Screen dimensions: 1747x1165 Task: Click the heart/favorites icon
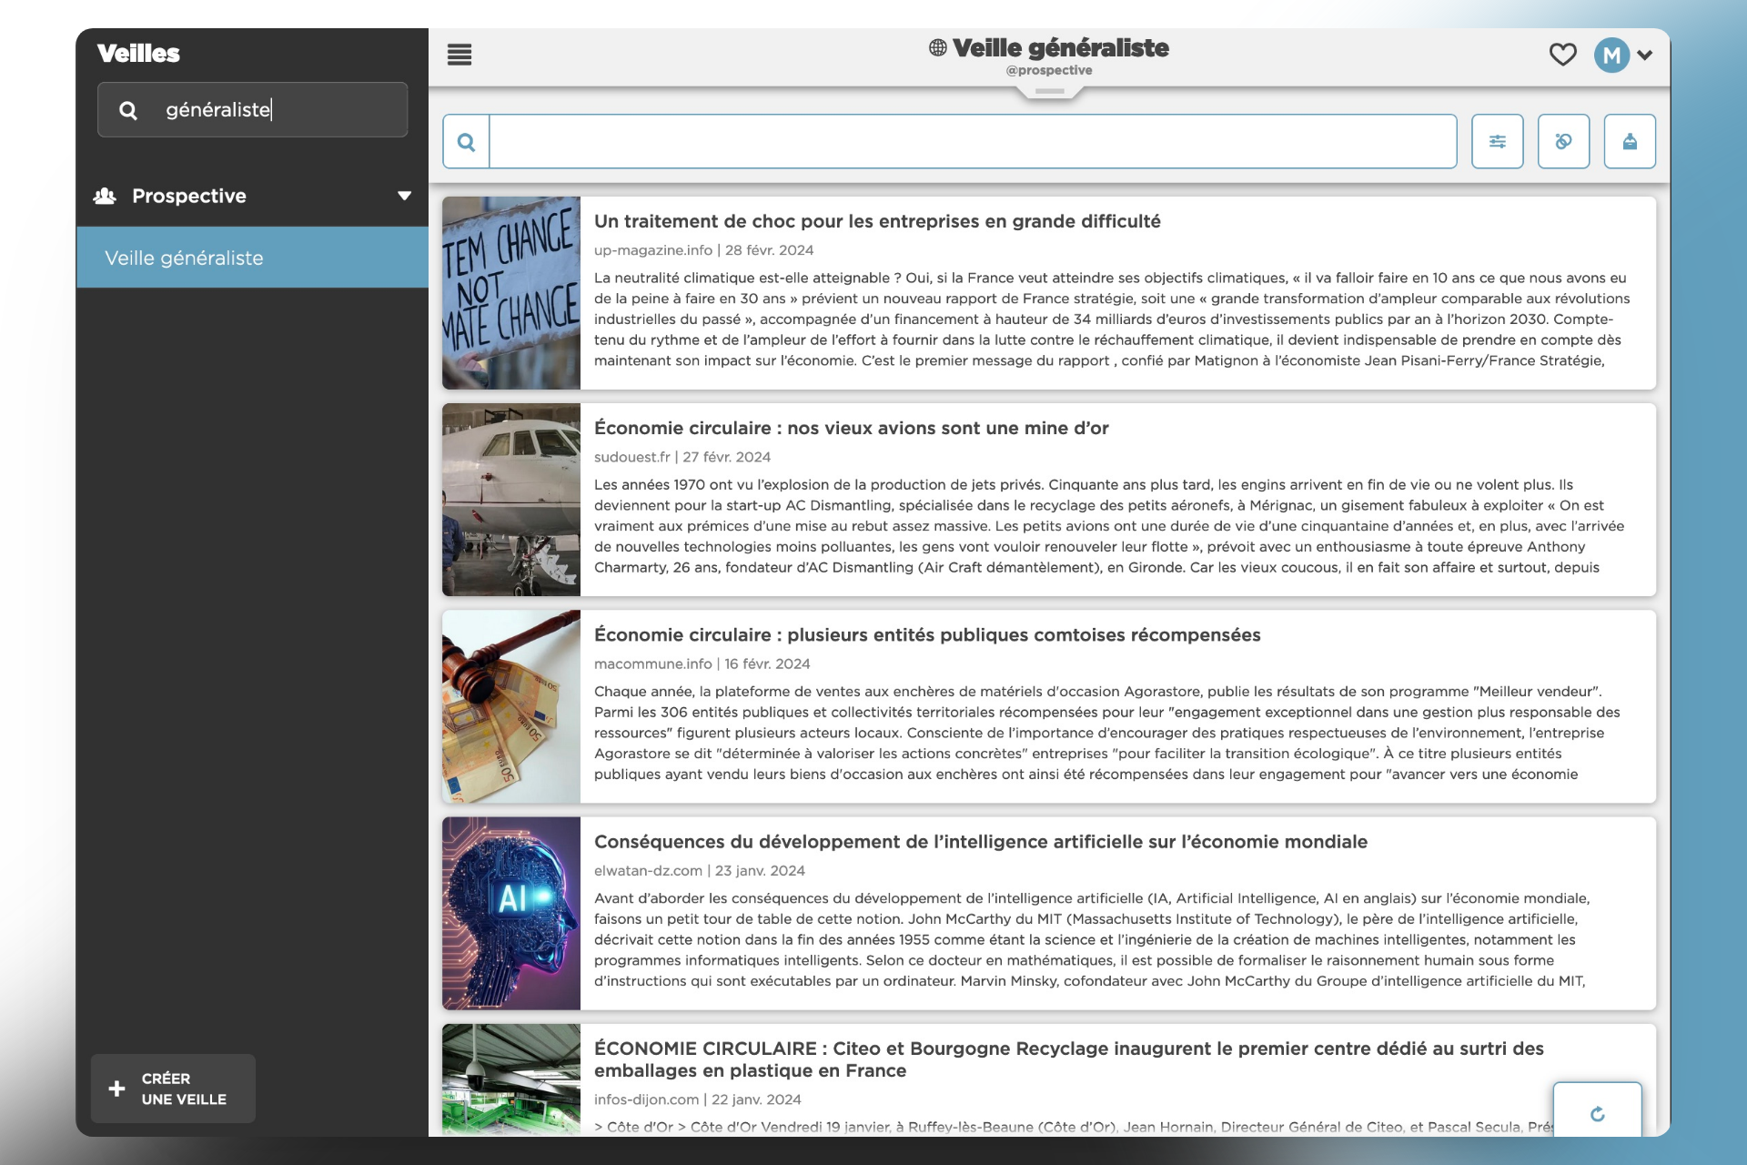[x=1560, y=55]
